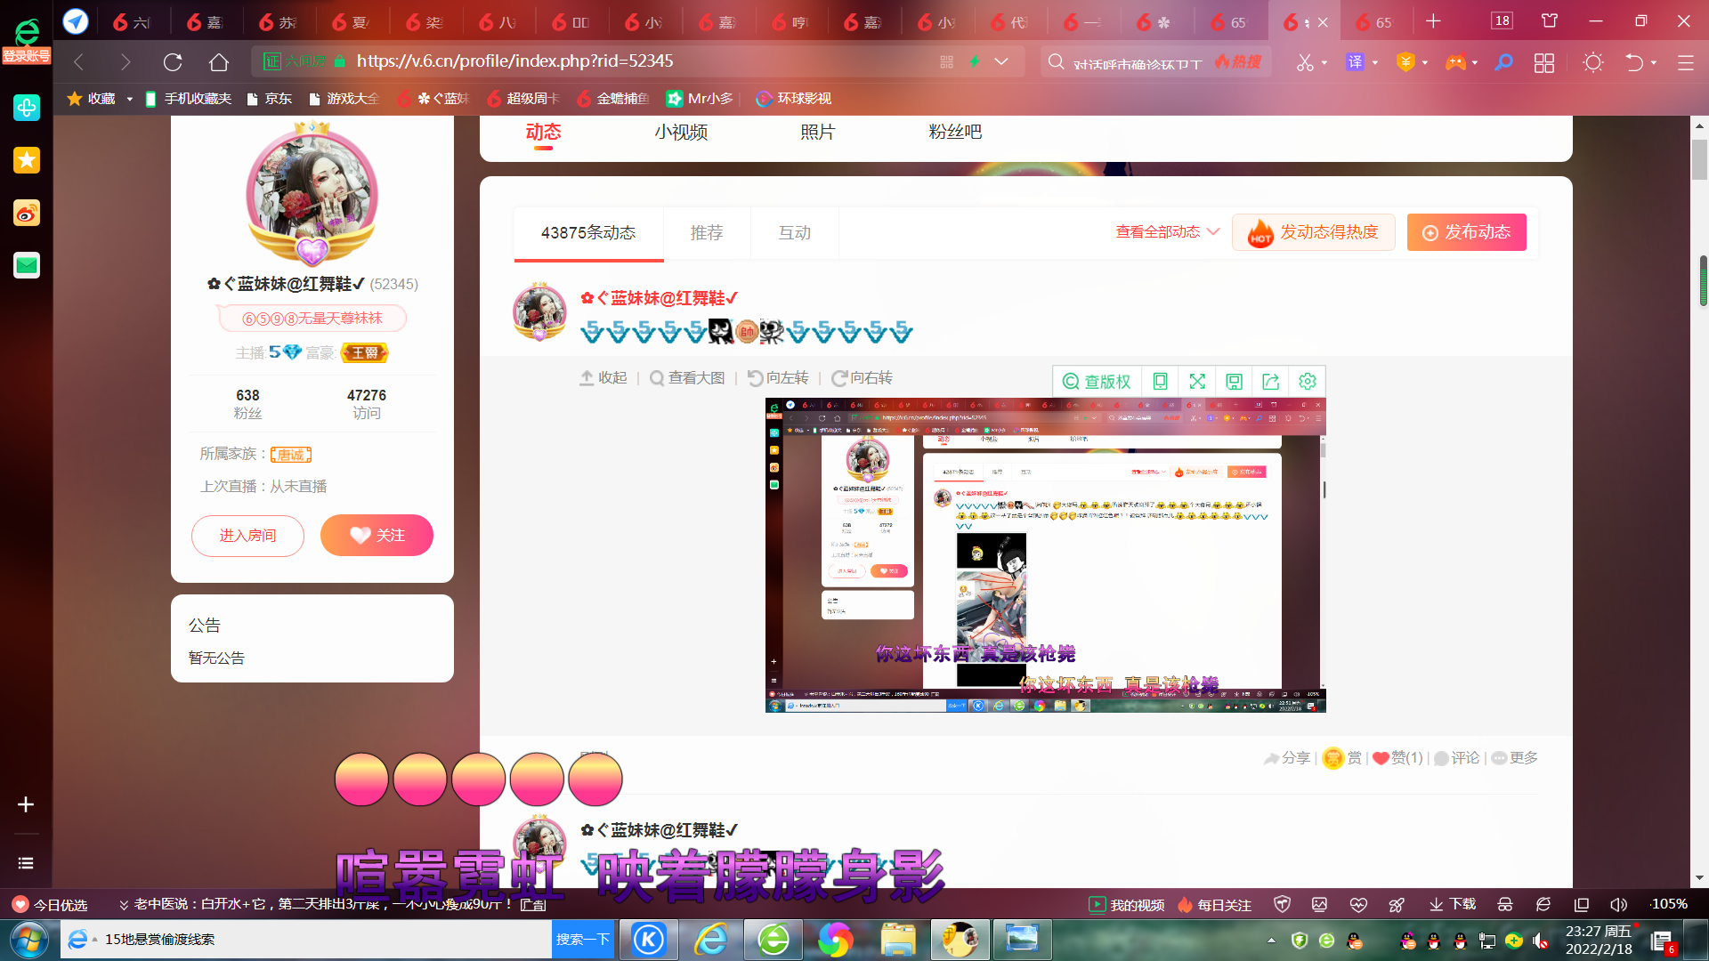Open the Windows Start button
Viewport: 1709px width, 961px height.
point(28,940)
